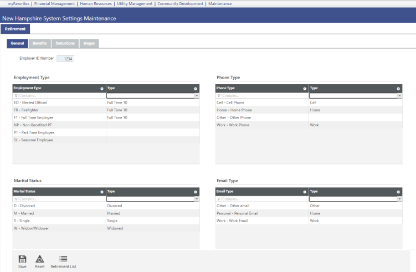Click the Reset icon
This screenshot has height=272, width=416.
(39, 259)
